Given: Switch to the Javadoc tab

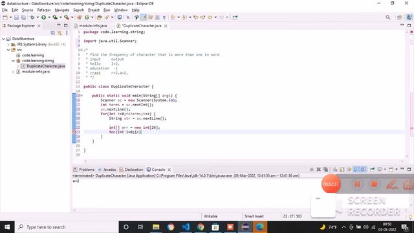Looking at the screenshot, I should pyautogui.click(x=107, y=170).
